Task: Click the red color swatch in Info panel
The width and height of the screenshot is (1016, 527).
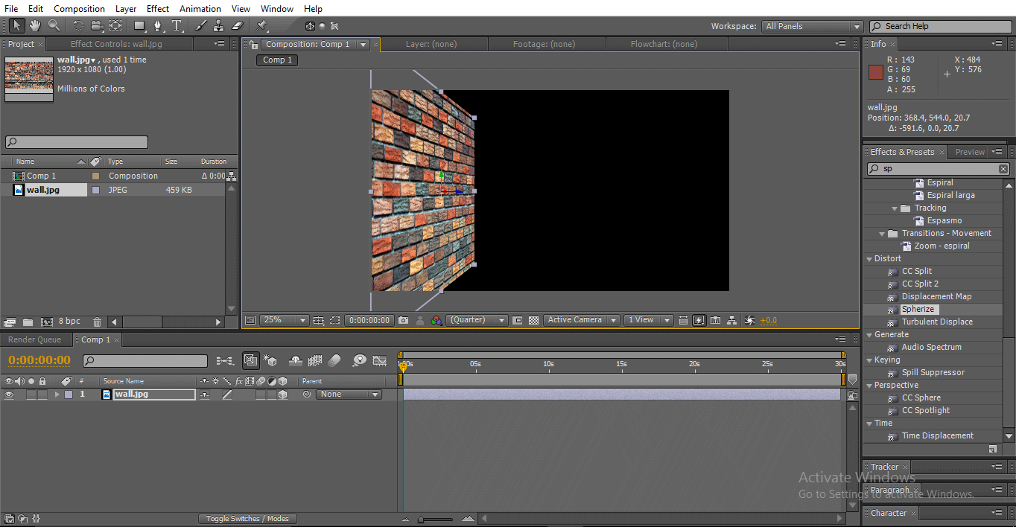Action: point(876,72)
